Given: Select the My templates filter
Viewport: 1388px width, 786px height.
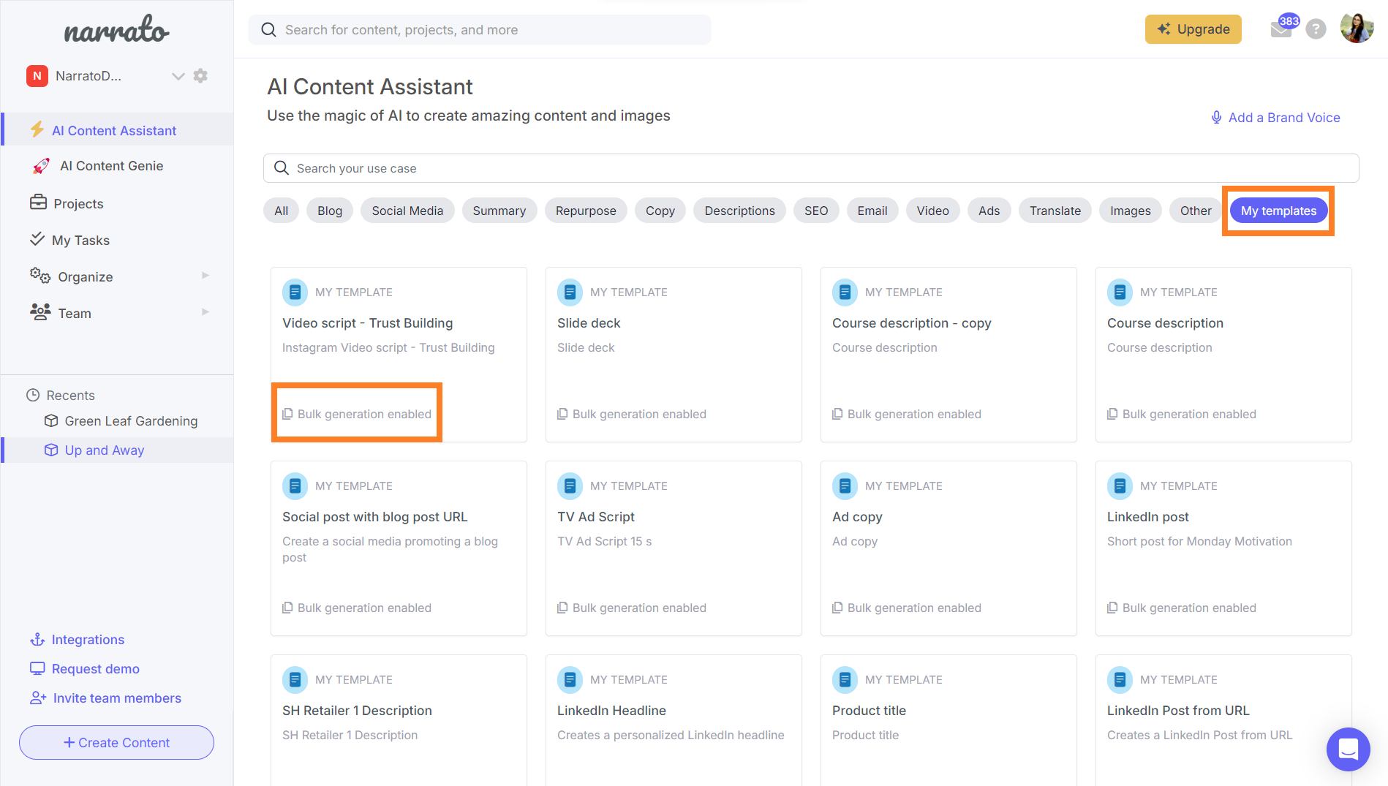Looking at the screenshot, I should point(1278,211).
